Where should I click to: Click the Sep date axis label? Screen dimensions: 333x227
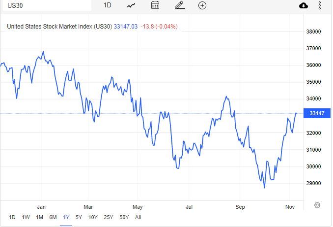pos(240,207)
